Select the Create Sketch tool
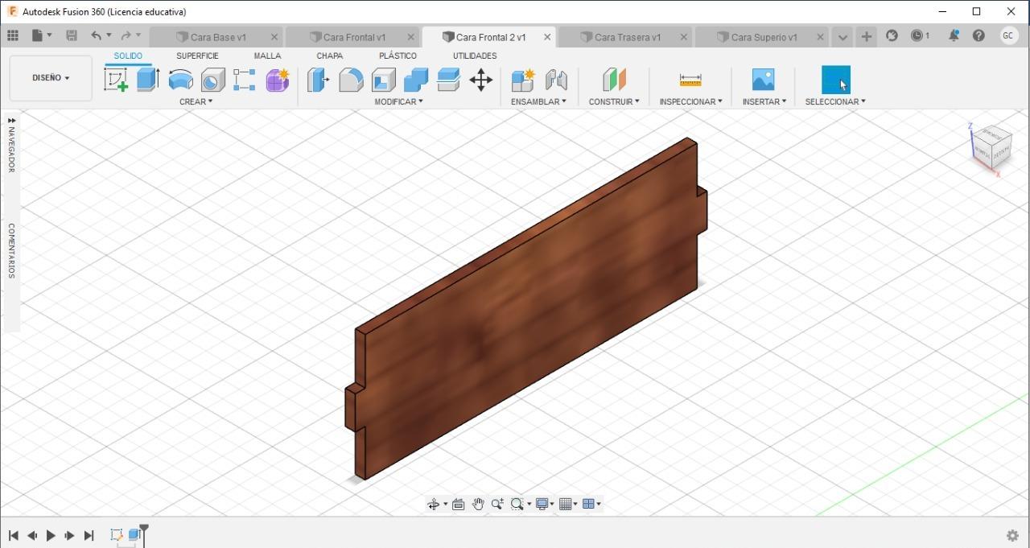Screen dimensions: 1030x548 click(116, 80)
